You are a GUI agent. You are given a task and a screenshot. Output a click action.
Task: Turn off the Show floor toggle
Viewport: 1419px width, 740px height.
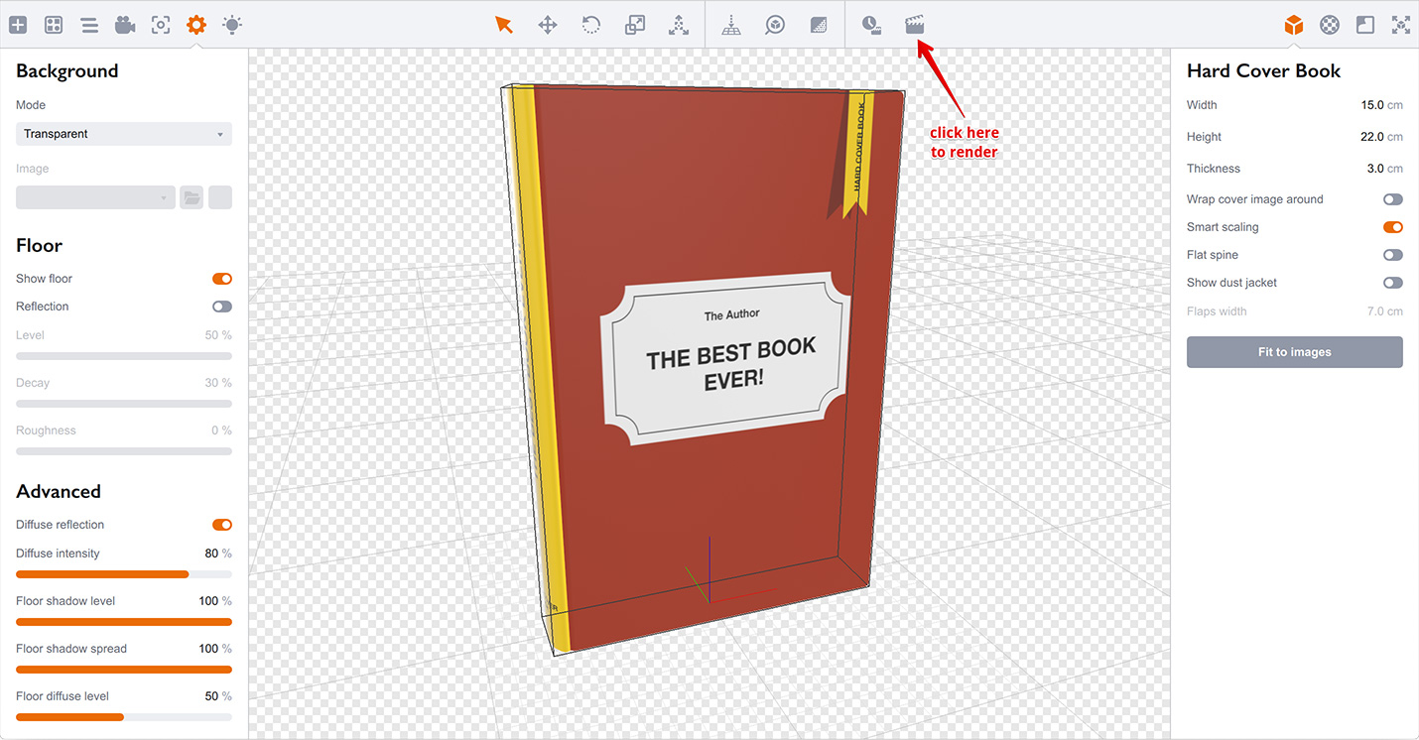tap(222, 279)
